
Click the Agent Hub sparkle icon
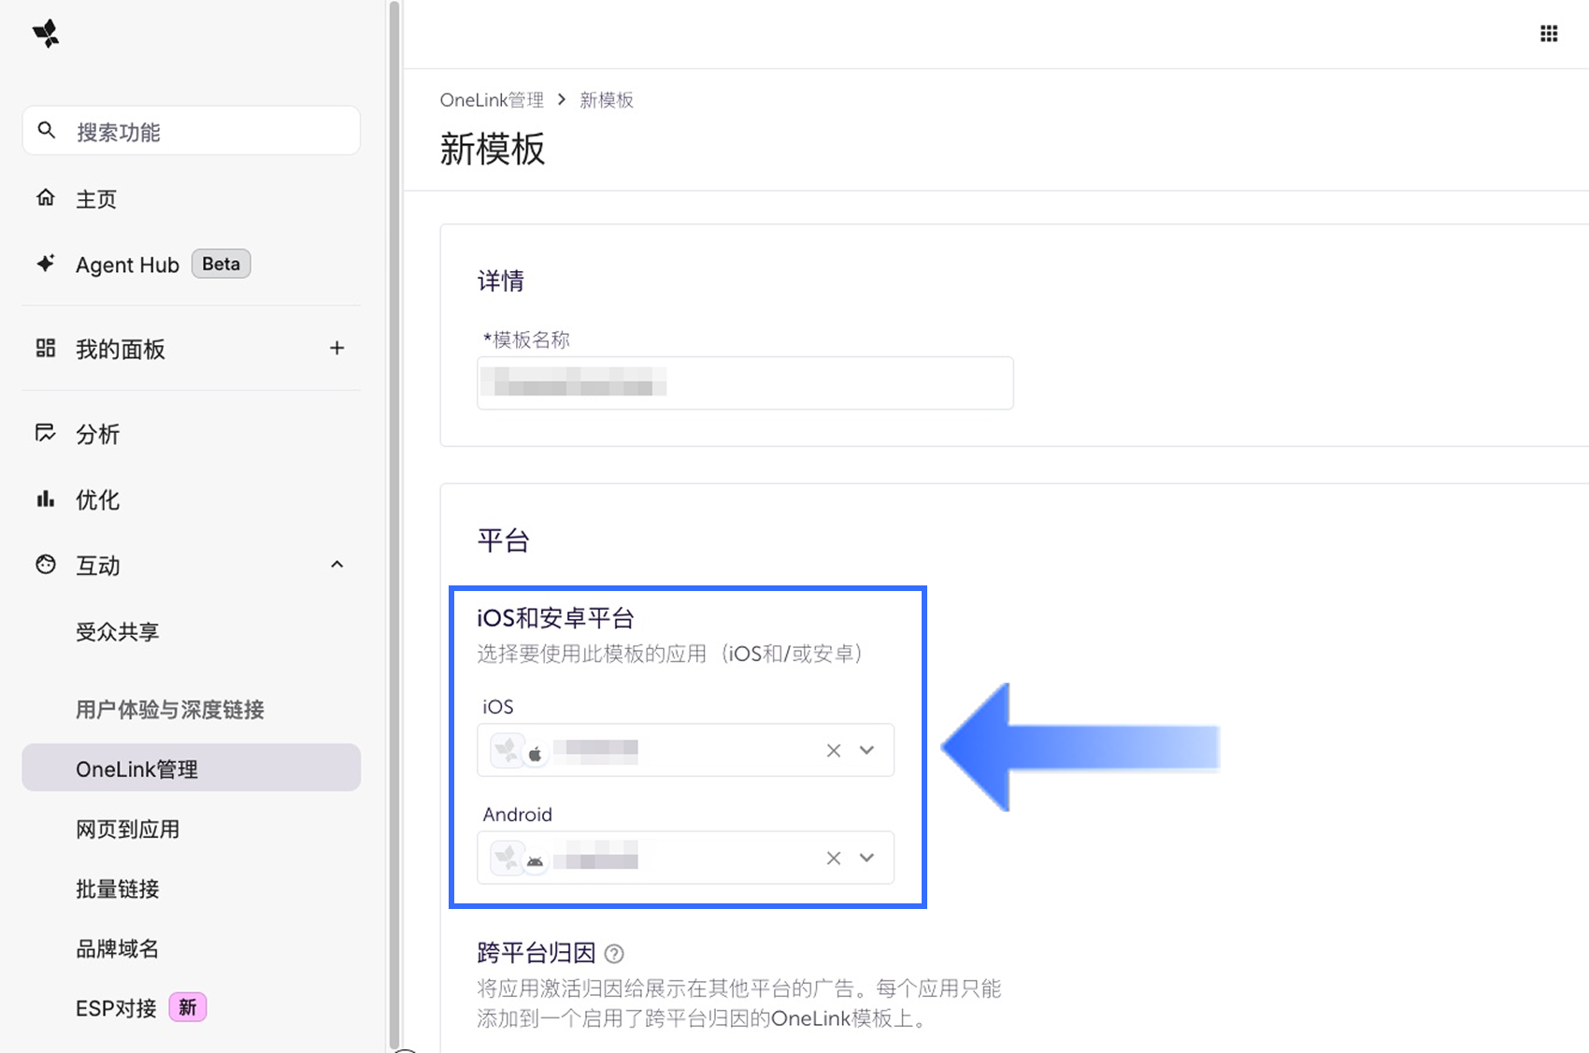tap(46, 264)
